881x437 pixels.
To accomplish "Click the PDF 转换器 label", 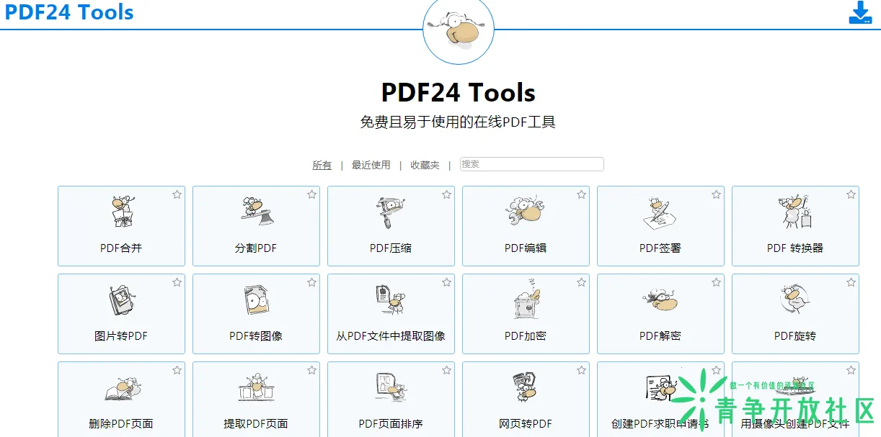I will pyautogui.click(x=795, y=248).
